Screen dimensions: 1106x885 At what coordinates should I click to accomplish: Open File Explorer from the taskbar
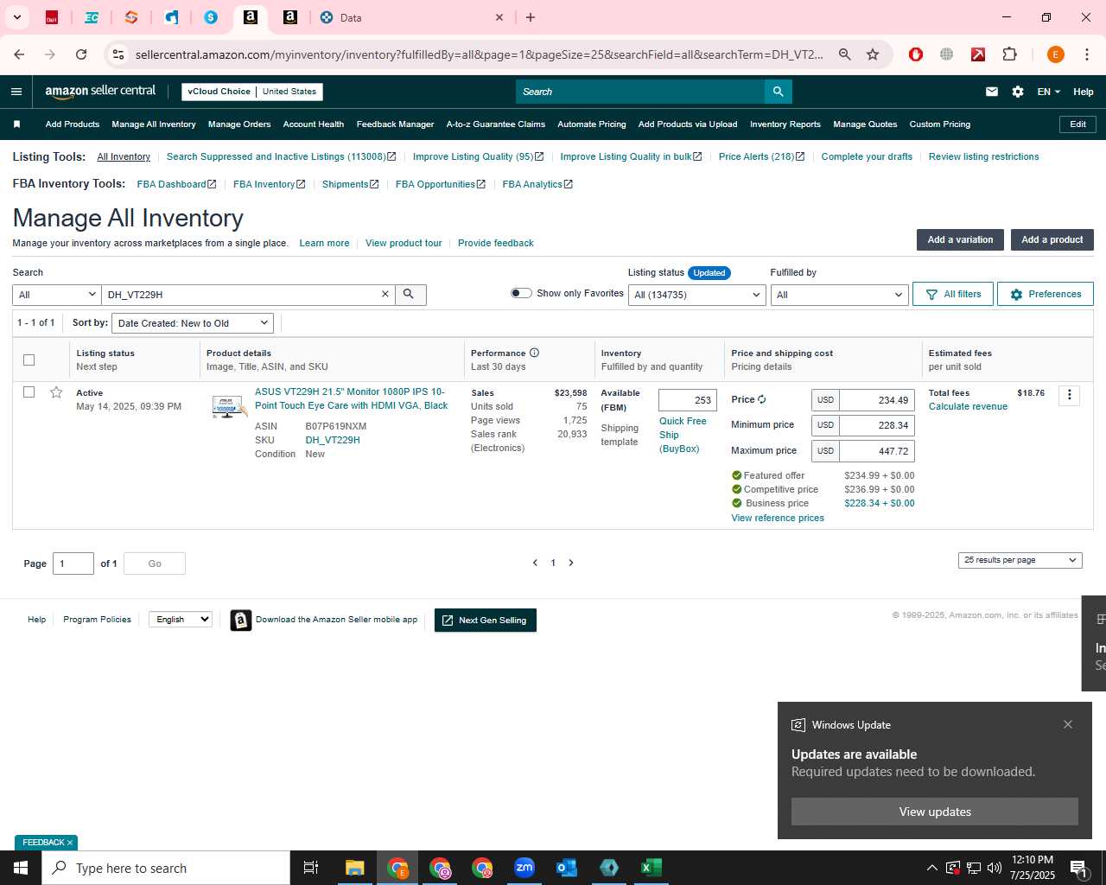(355, 868)
